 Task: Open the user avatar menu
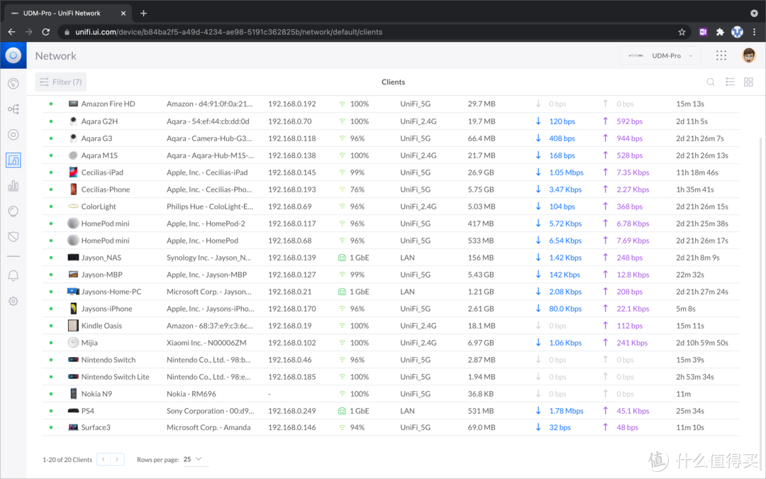pos(748,56)
